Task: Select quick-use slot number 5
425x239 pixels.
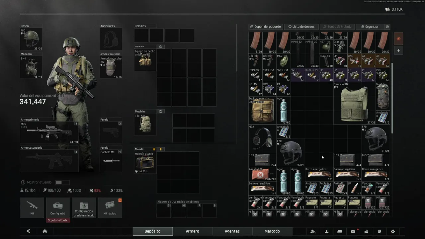Action: pos(164,210)
